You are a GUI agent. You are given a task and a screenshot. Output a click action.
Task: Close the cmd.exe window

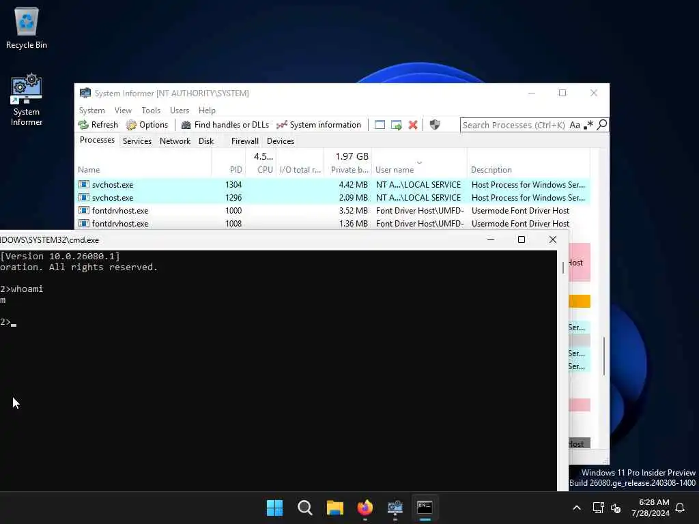click(x=553, y=239)
